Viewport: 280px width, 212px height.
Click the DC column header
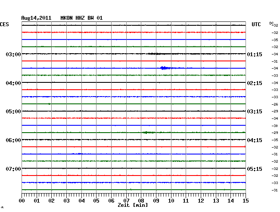(x=271, y=23)
